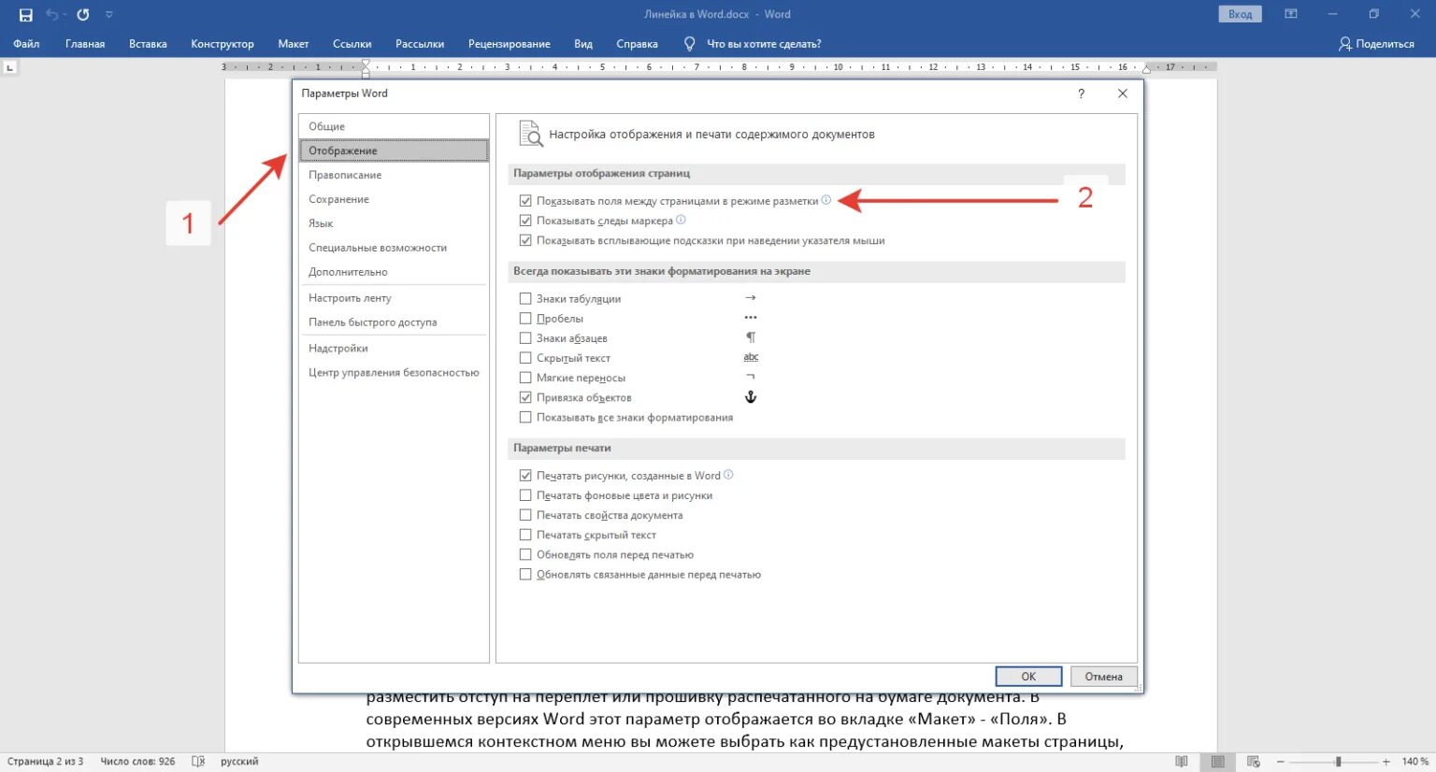Toggle Печатать рисунки, созданные в Word
Screen dimensions: 1436x772
click(x=525, y=476)
